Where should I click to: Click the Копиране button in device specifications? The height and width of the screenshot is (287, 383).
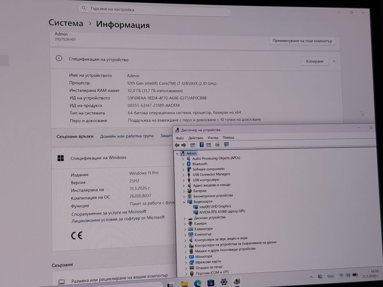[314, 61]
